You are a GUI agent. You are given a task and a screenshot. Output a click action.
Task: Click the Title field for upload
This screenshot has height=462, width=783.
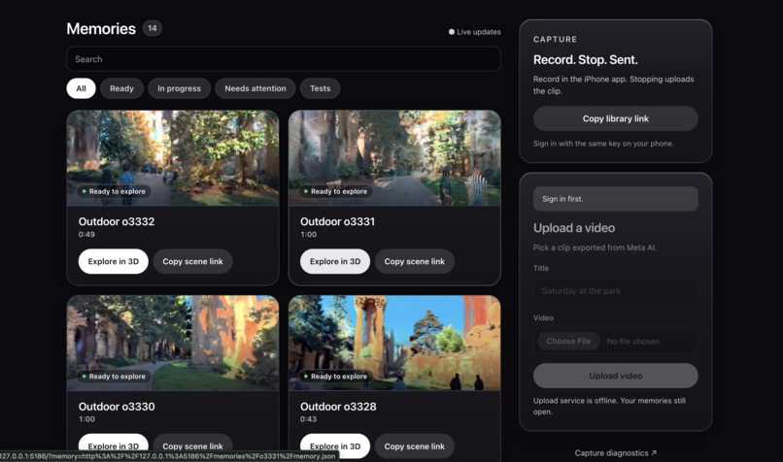(x=616, y=290)
